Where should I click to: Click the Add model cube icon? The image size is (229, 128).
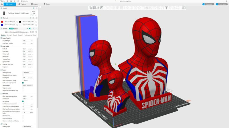[90, 8]
